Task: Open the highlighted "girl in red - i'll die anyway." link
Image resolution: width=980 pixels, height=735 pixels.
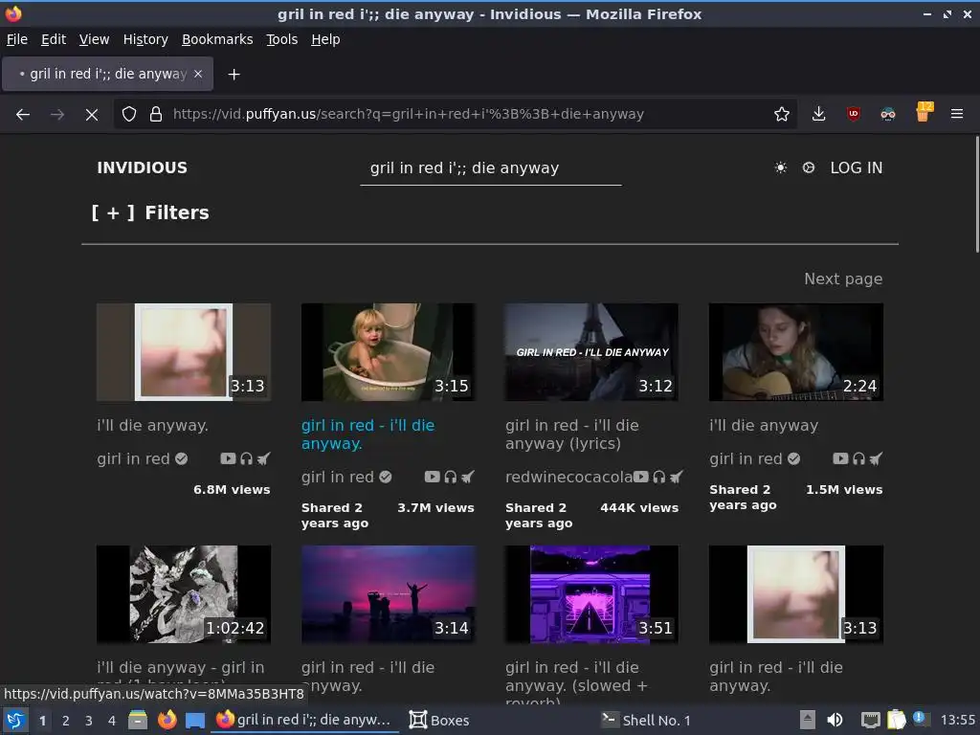Action: click(x=367, y=434)
